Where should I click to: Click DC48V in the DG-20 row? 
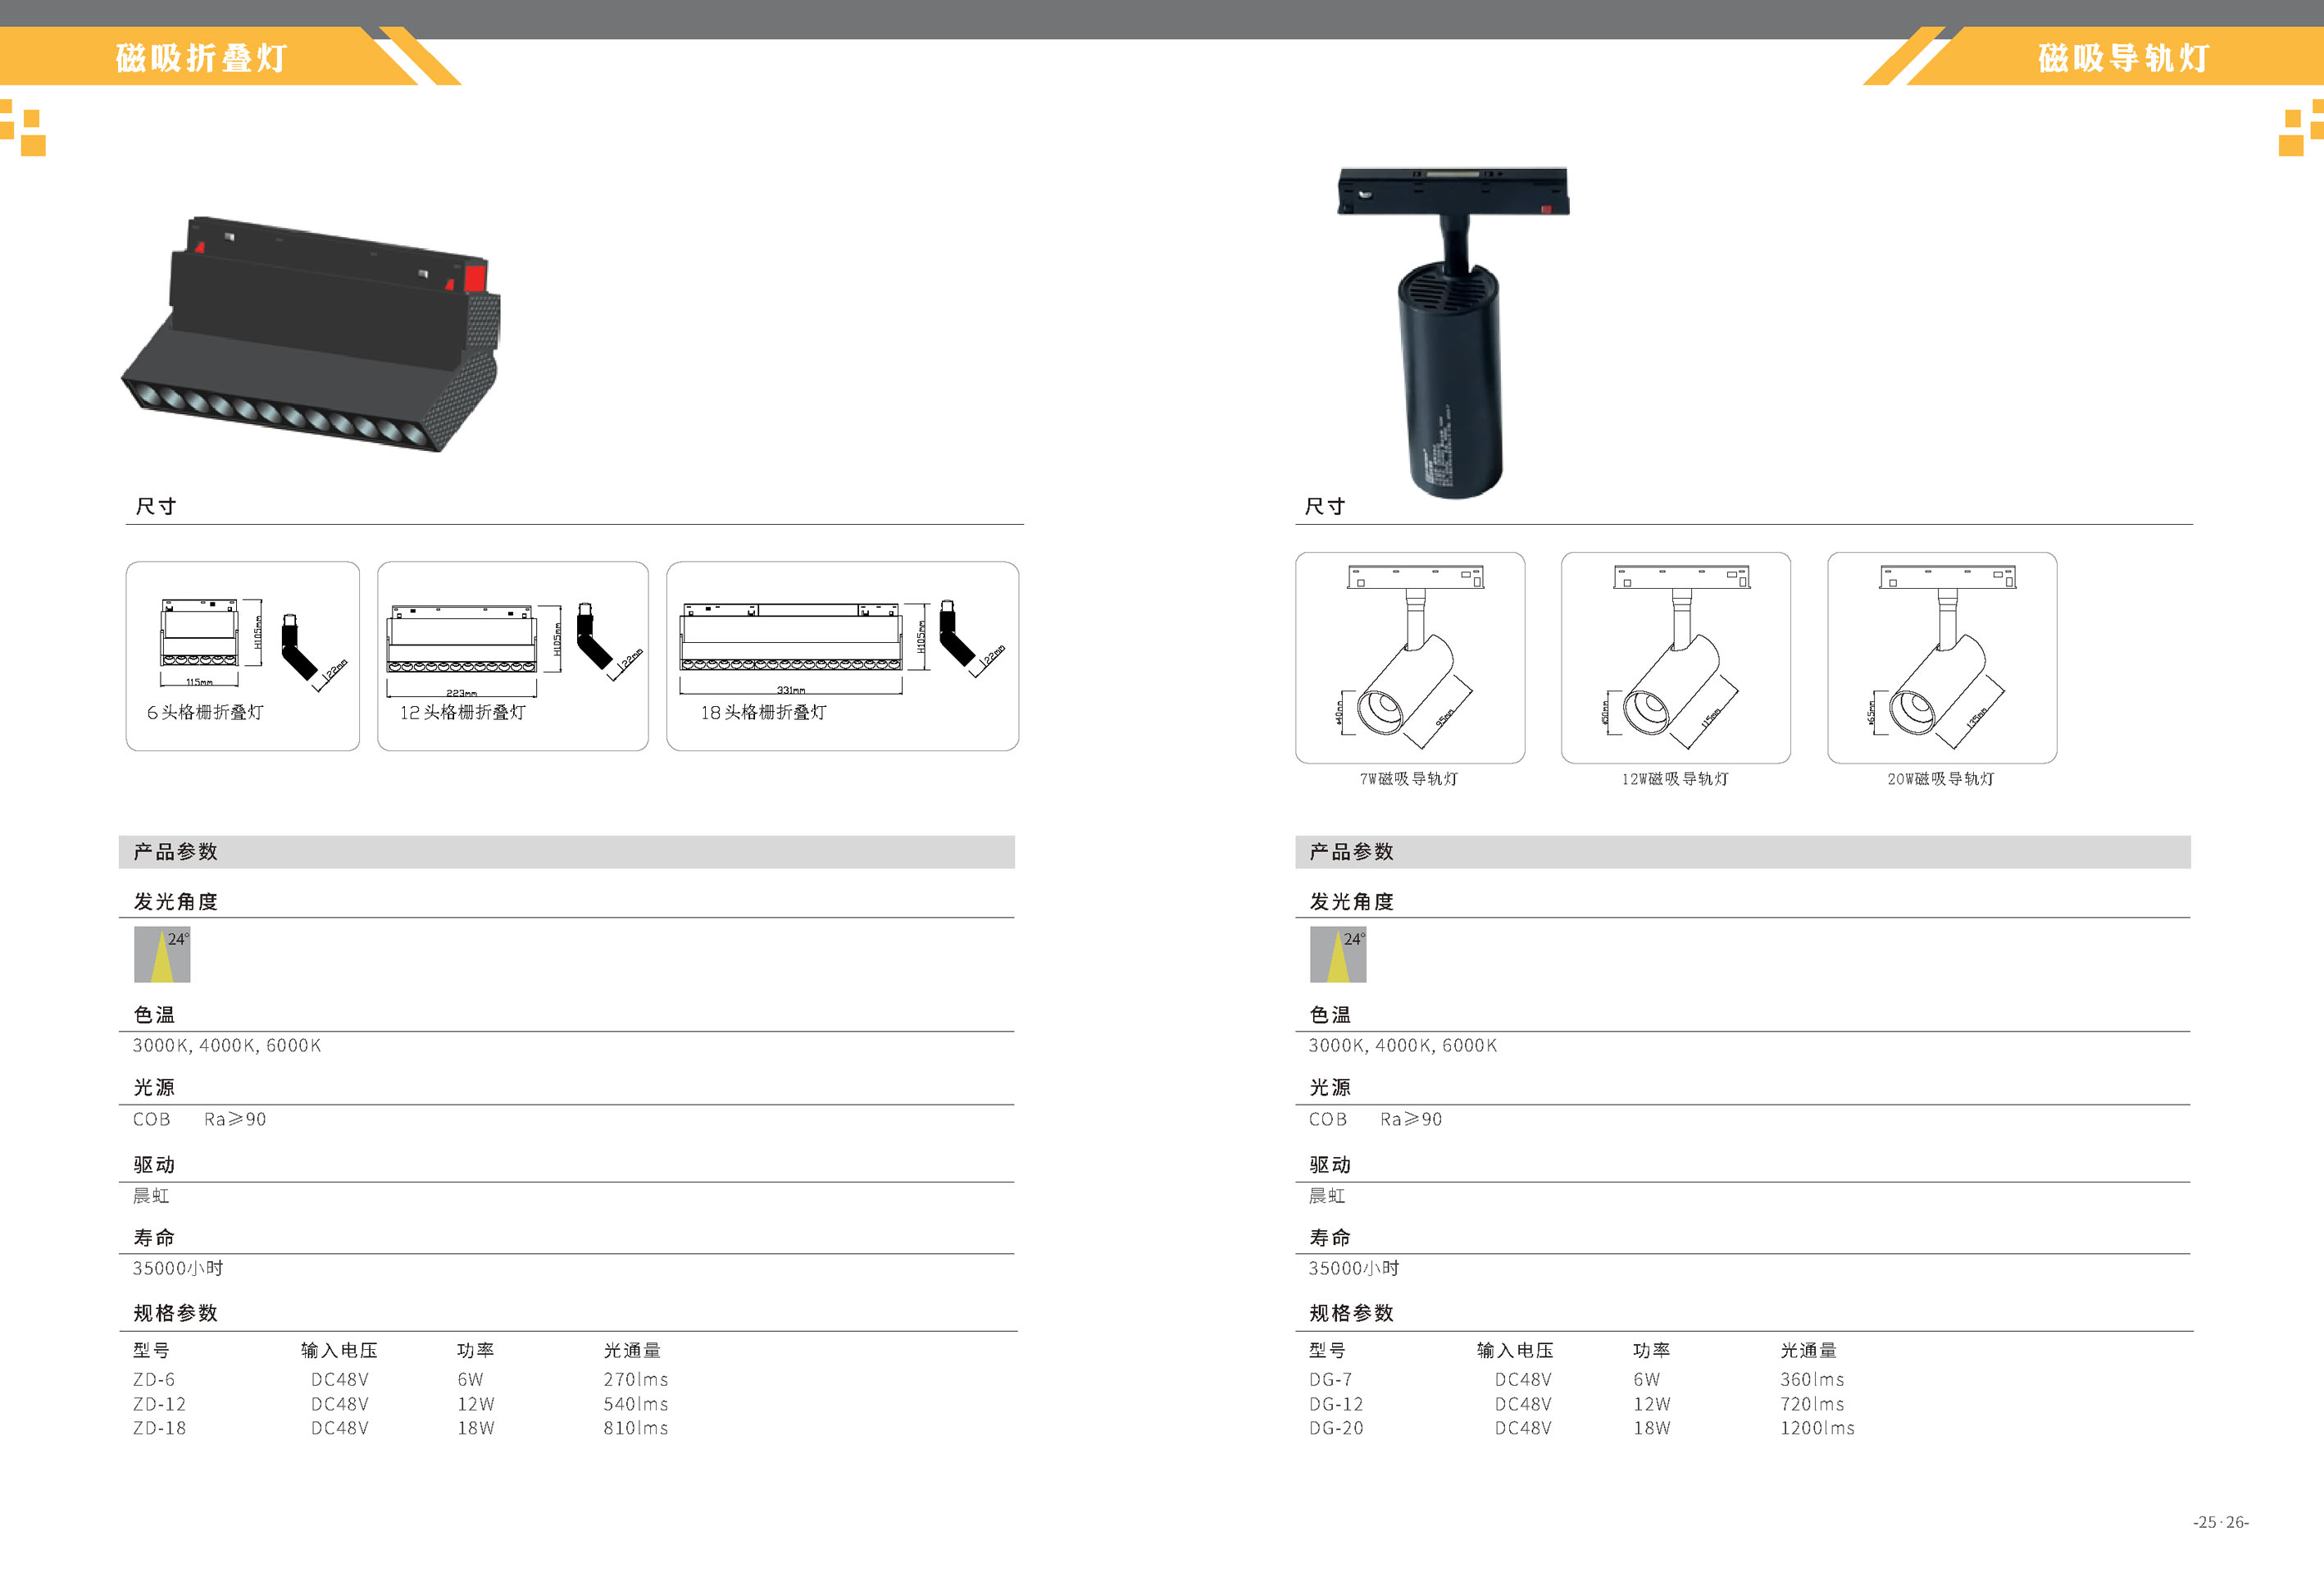click(x=1523, y=1428)
